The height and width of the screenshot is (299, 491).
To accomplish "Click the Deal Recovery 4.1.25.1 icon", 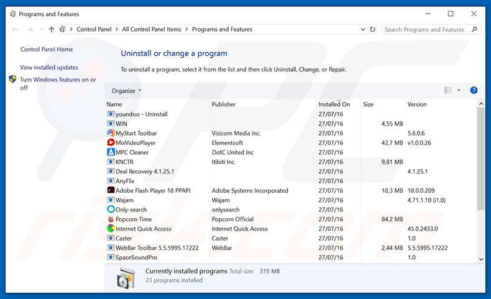I will tap(111, 172).
